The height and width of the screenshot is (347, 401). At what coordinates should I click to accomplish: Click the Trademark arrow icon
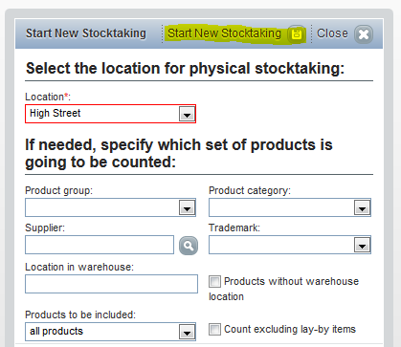(x=362, y=246)
